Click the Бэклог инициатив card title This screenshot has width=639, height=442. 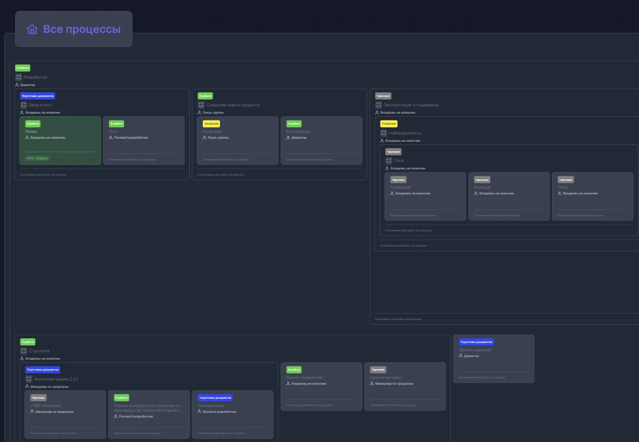pyautogui.click(x=304, y=377)
